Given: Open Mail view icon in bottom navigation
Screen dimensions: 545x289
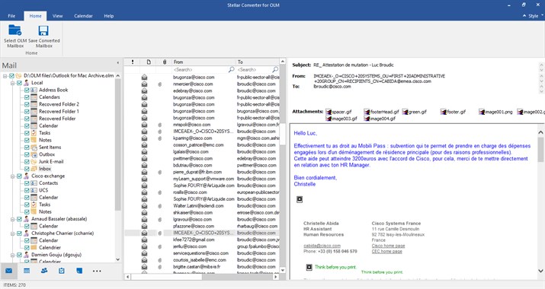Looking at the screenshot, I should 9,271.
